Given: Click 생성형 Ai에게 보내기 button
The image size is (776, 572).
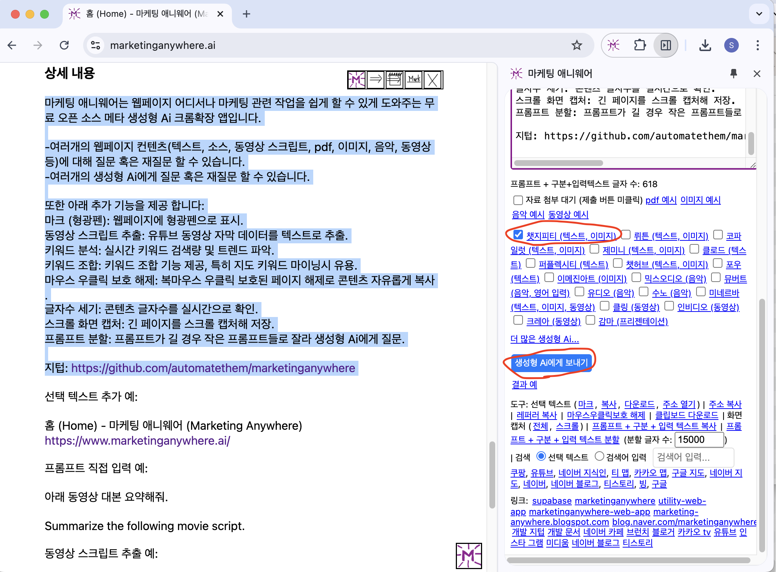Looking at the screenshot, I should (551, 362).
